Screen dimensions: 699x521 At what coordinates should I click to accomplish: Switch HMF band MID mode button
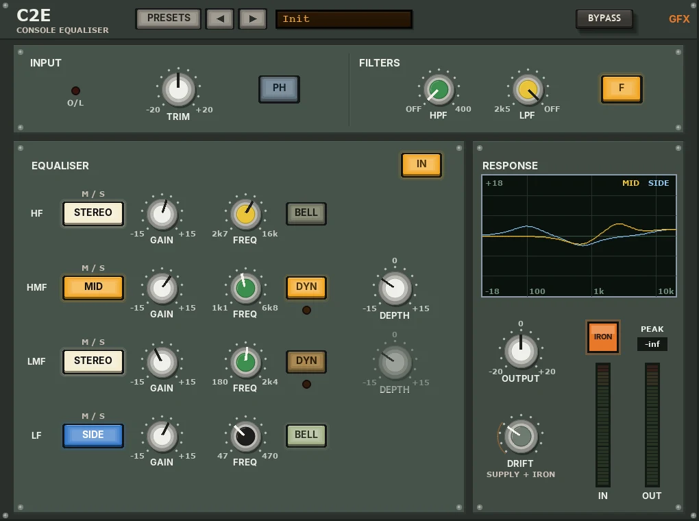[93, 287]
